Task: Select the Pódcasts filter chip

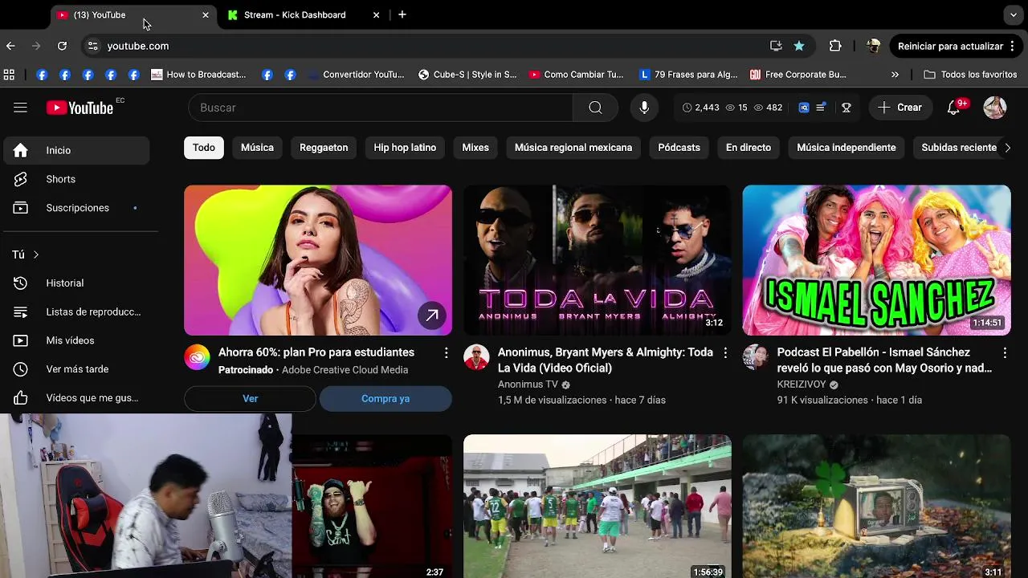Action: click(x=679, y=148)
